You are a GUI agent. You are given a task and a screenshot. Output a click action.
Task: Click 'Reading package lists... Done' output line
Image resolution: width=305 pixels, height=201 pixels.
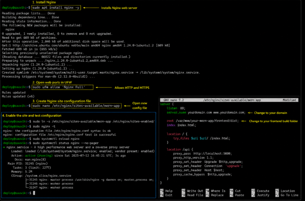(29, 13)
